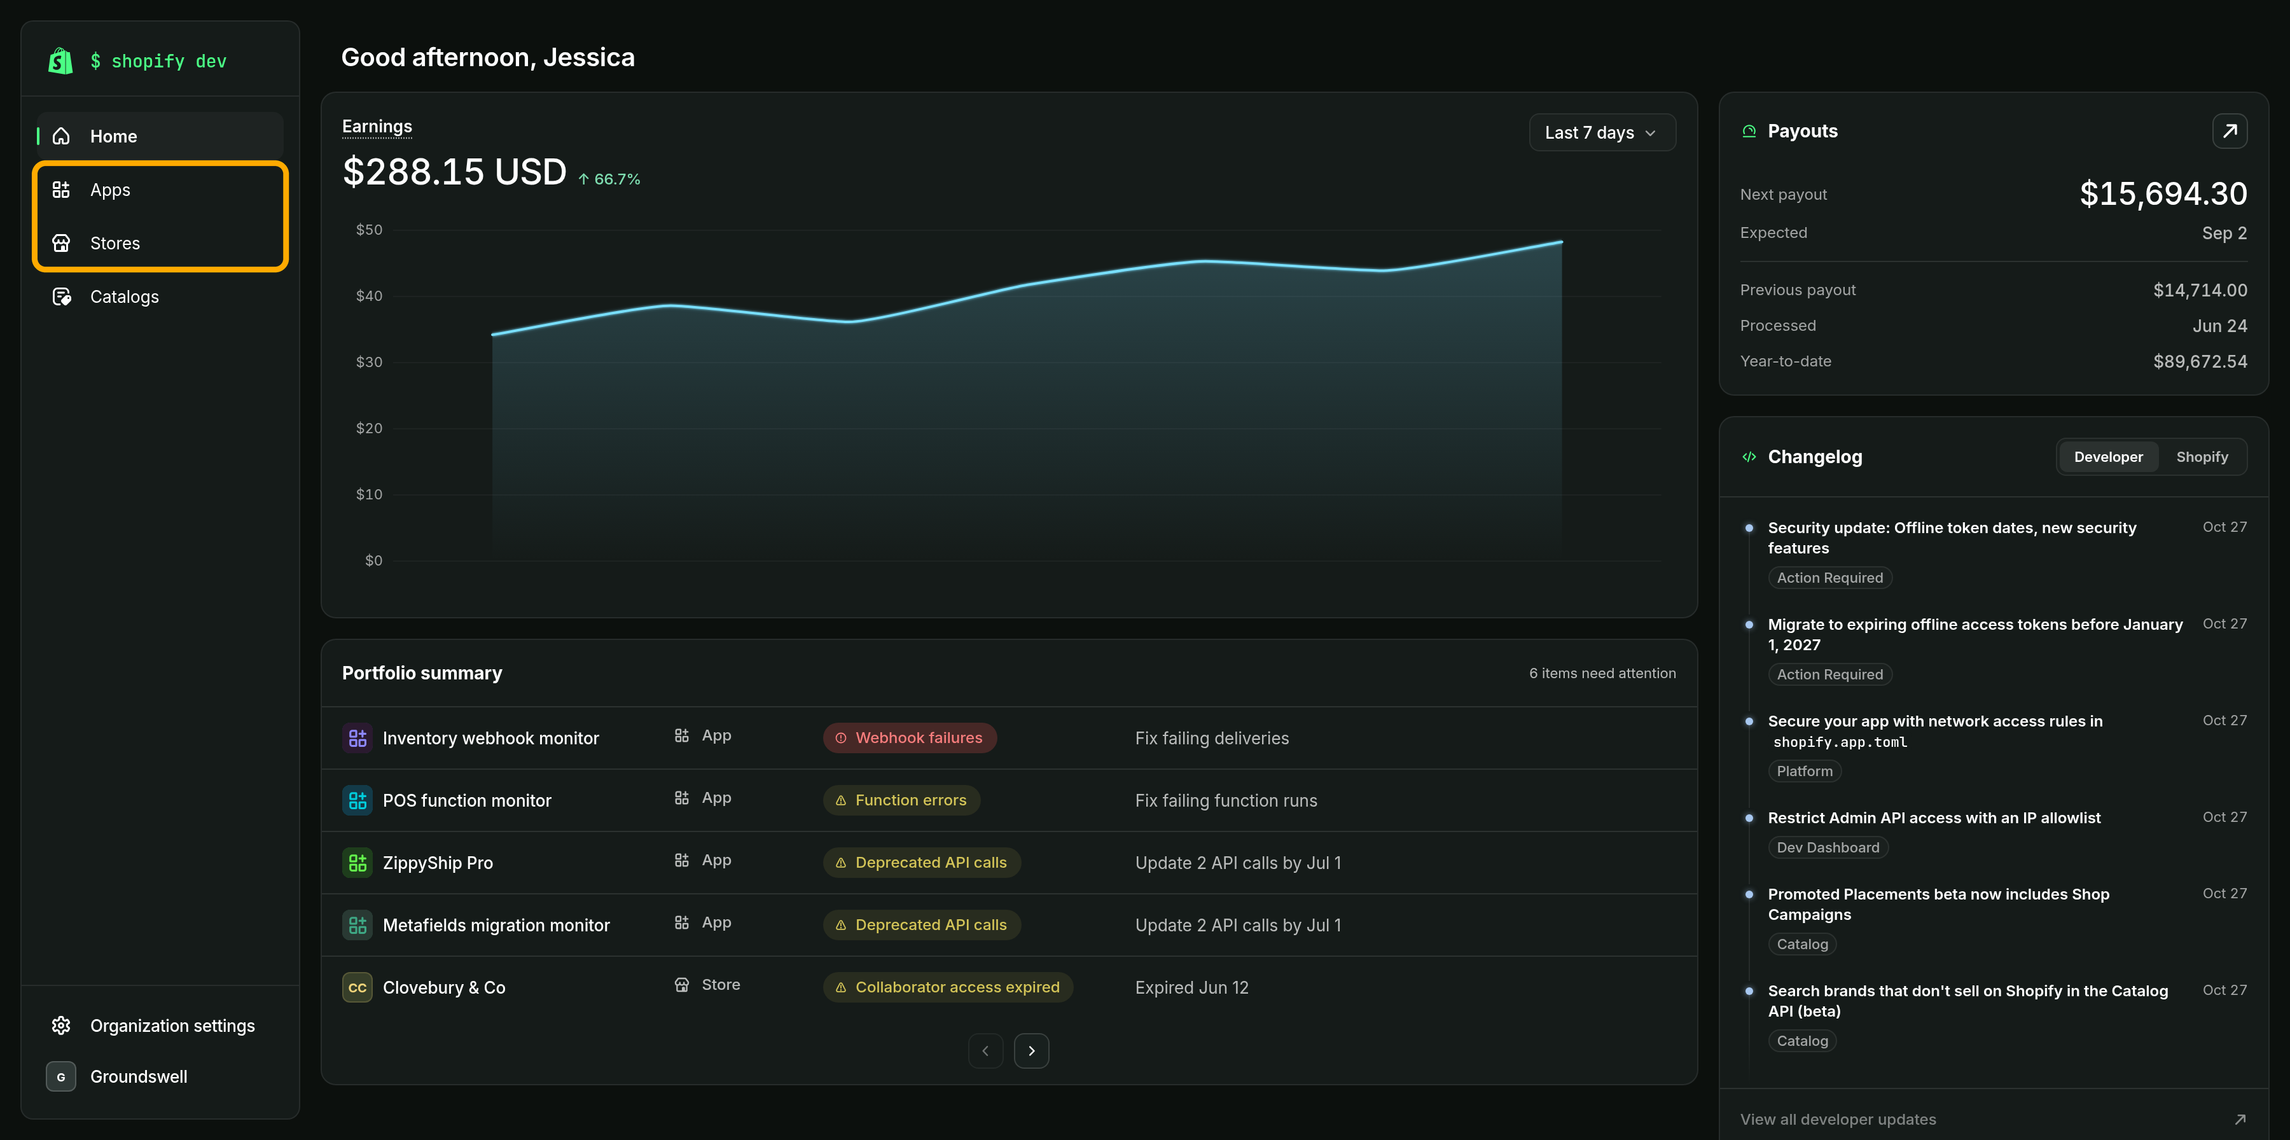
Task: Switch Changelog to Shopify tab
Action: pyautogui.click(x=2201, y=457)
